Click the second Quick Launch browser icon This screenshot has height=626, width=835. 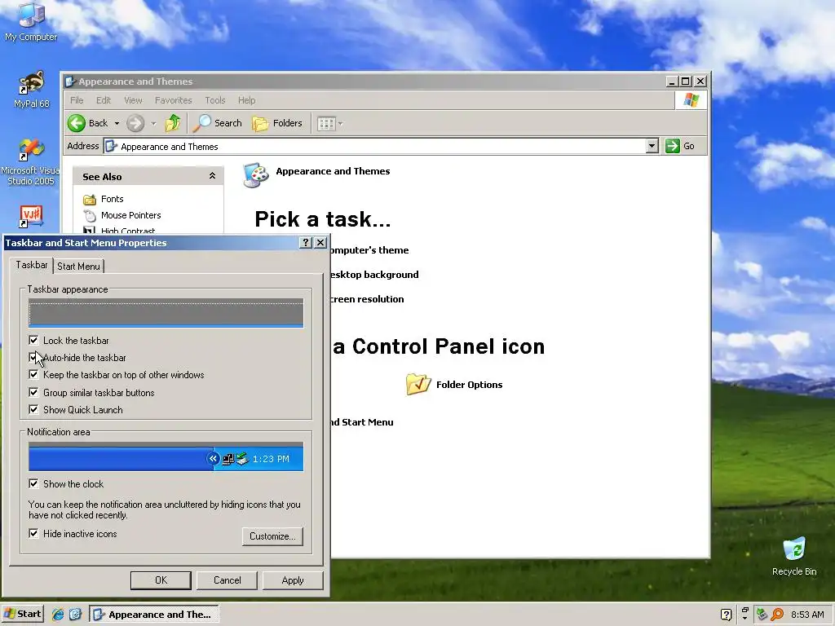(75, 615)
